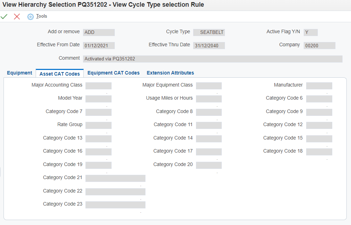Click the Effective Thru Date field
The image size is (351, 225).
(209, 46)
